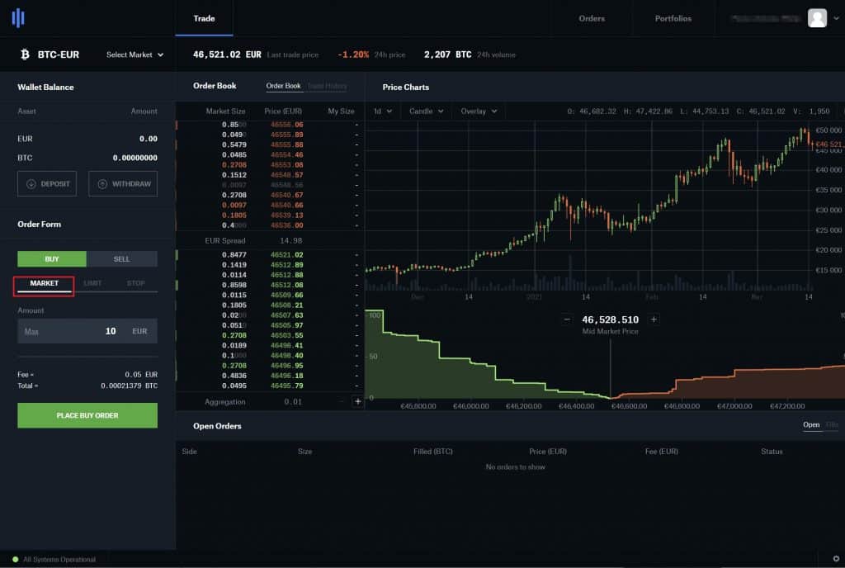Click the user profile avatar
This screenshot has height=568, width=845.
coord(817,18)
